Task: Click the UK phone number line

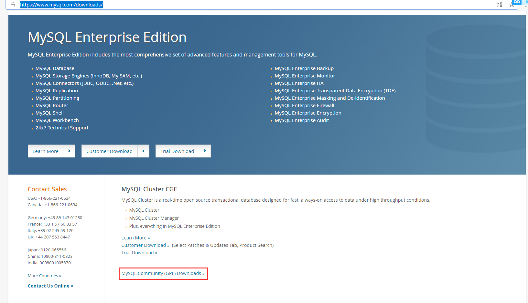Action: 49,237
